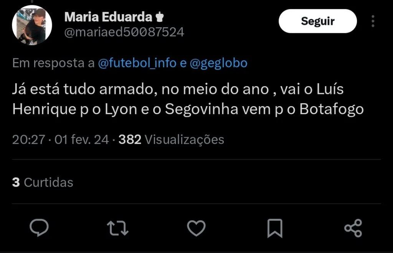Open the 382 Visualizações view count

pos(171,140)
